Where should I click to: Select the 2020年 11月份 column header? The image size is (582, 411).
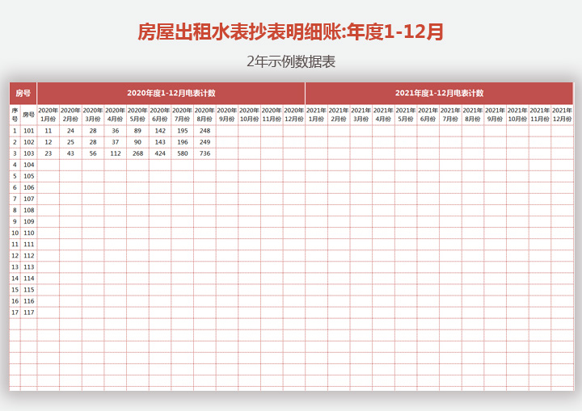pos(272,115)
